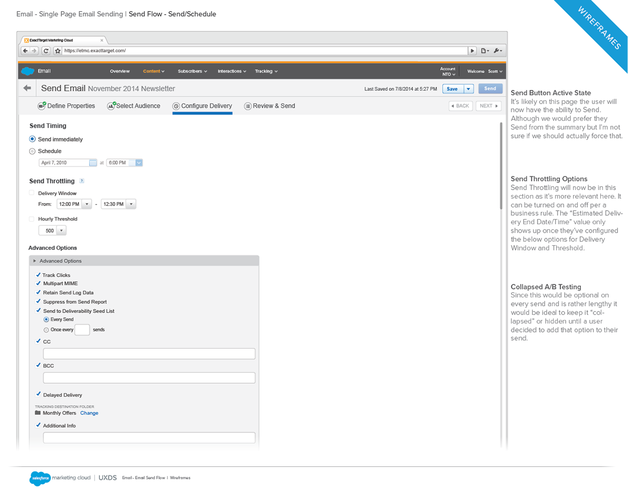Click the play arrow beside the address bar
Image resolution: width=628 pixels, height=494 pixels.
pyautogui.click(x=473, y=51)
